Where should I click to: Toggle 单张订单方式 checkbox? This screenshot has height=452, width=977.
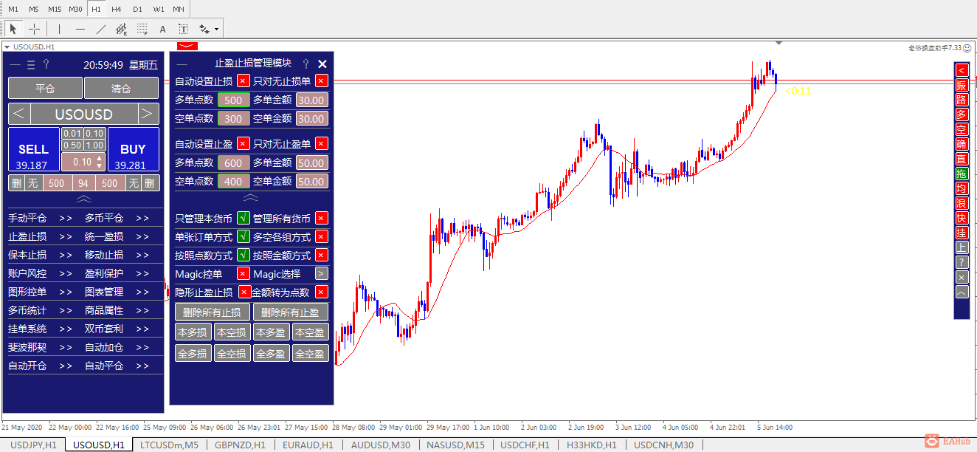point(244,236)
